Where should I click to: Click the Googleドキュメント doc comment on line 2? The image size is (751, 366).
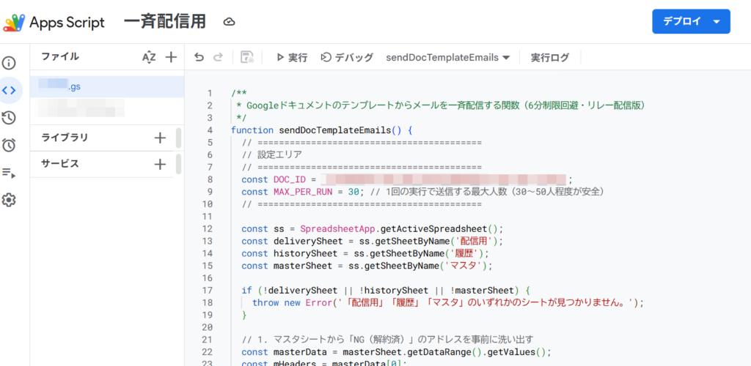(x=439, y=105)
